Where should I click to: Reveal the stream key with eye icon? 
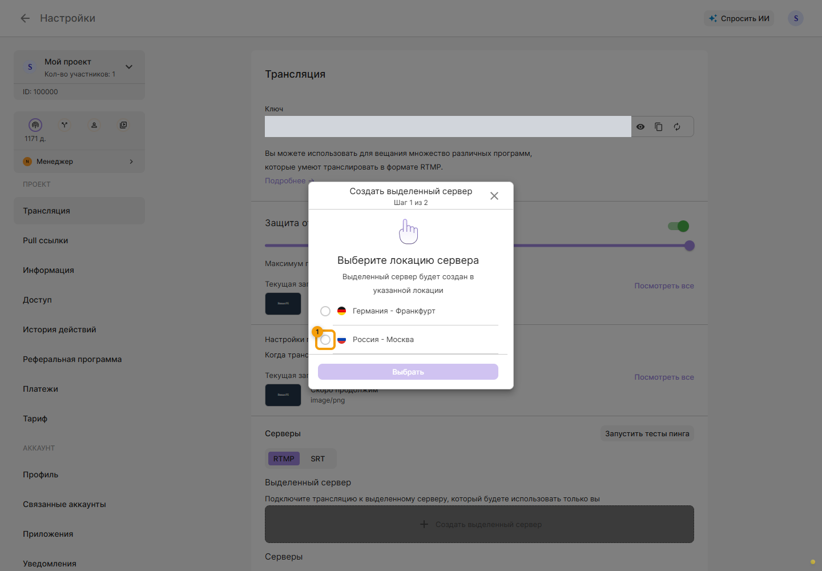640,127
